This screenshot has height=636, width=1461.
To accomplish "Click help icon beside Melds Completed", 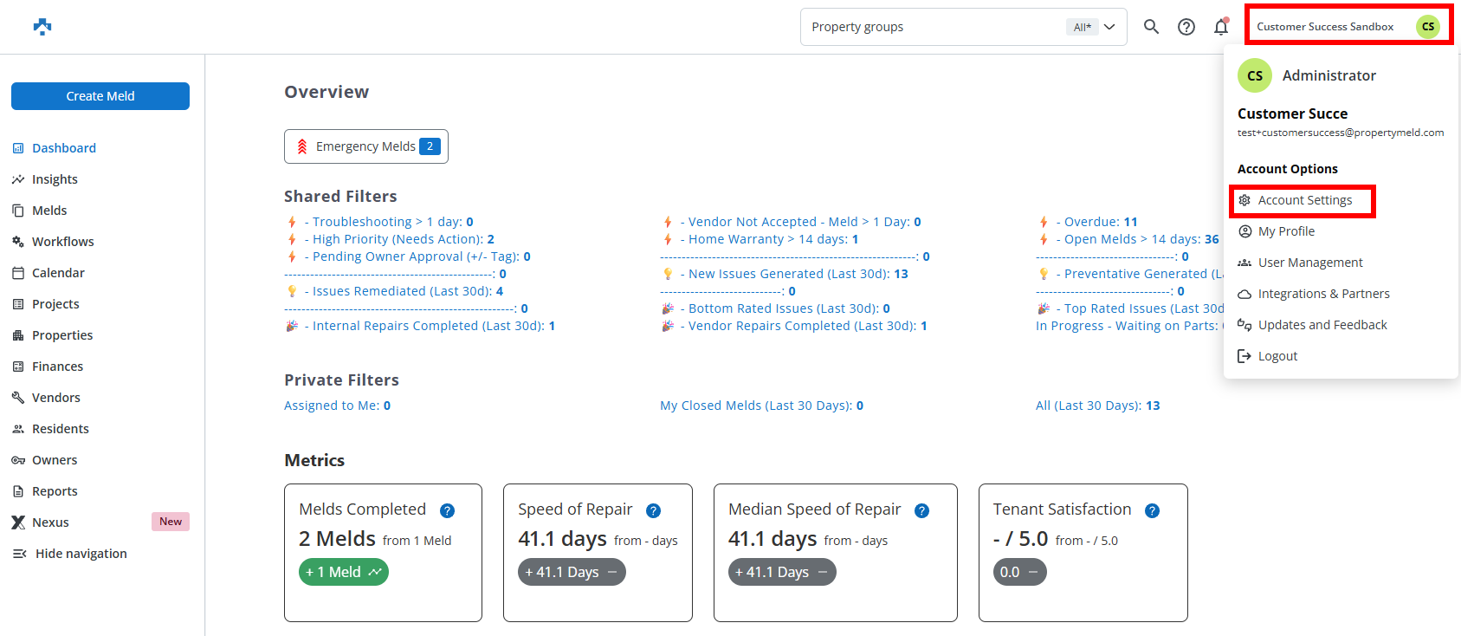I will (x=447, y=511).
